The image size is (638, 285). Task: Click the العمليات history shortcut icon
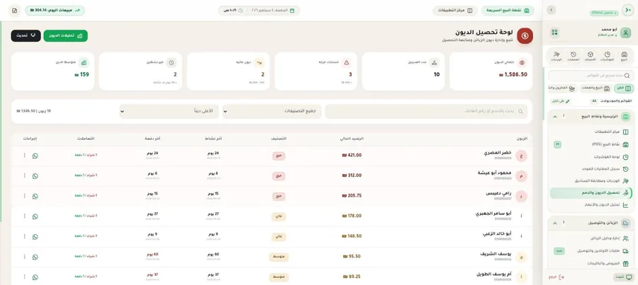(573, 56)
